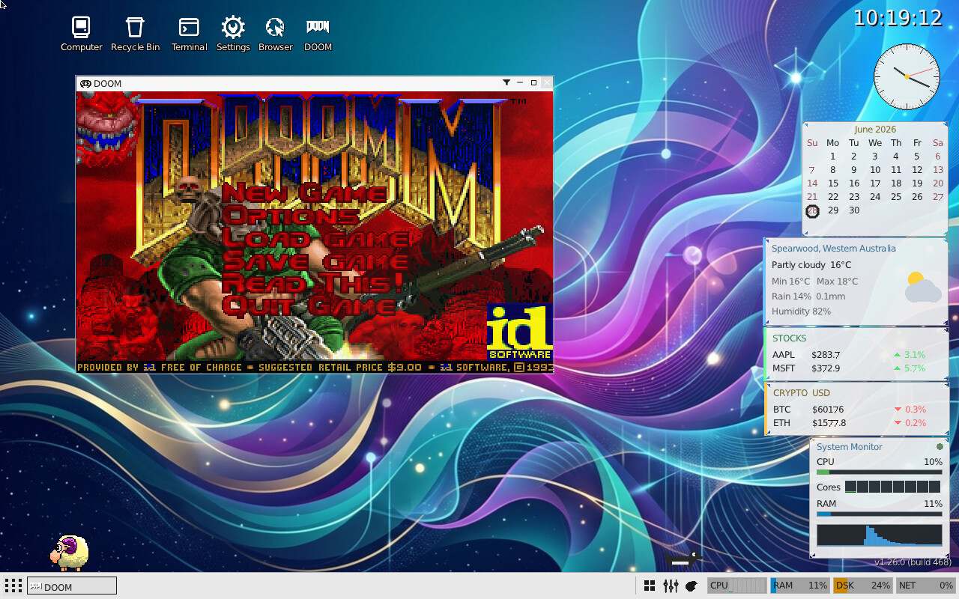This screenshot has width=959, height=599.
Task: Click the Humidity 82% text
Action: pos(801,311)
